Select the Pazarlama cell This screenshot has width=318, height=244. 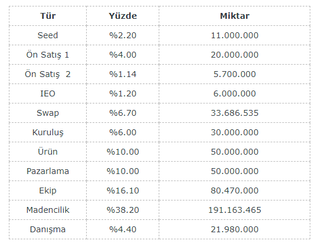(48, 171)
